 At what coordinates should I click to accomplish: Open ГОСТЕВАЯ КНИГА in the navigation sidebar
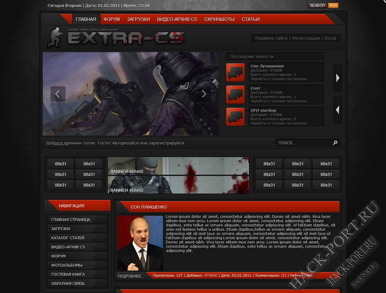pyautogui.click(x=77, y=274)
